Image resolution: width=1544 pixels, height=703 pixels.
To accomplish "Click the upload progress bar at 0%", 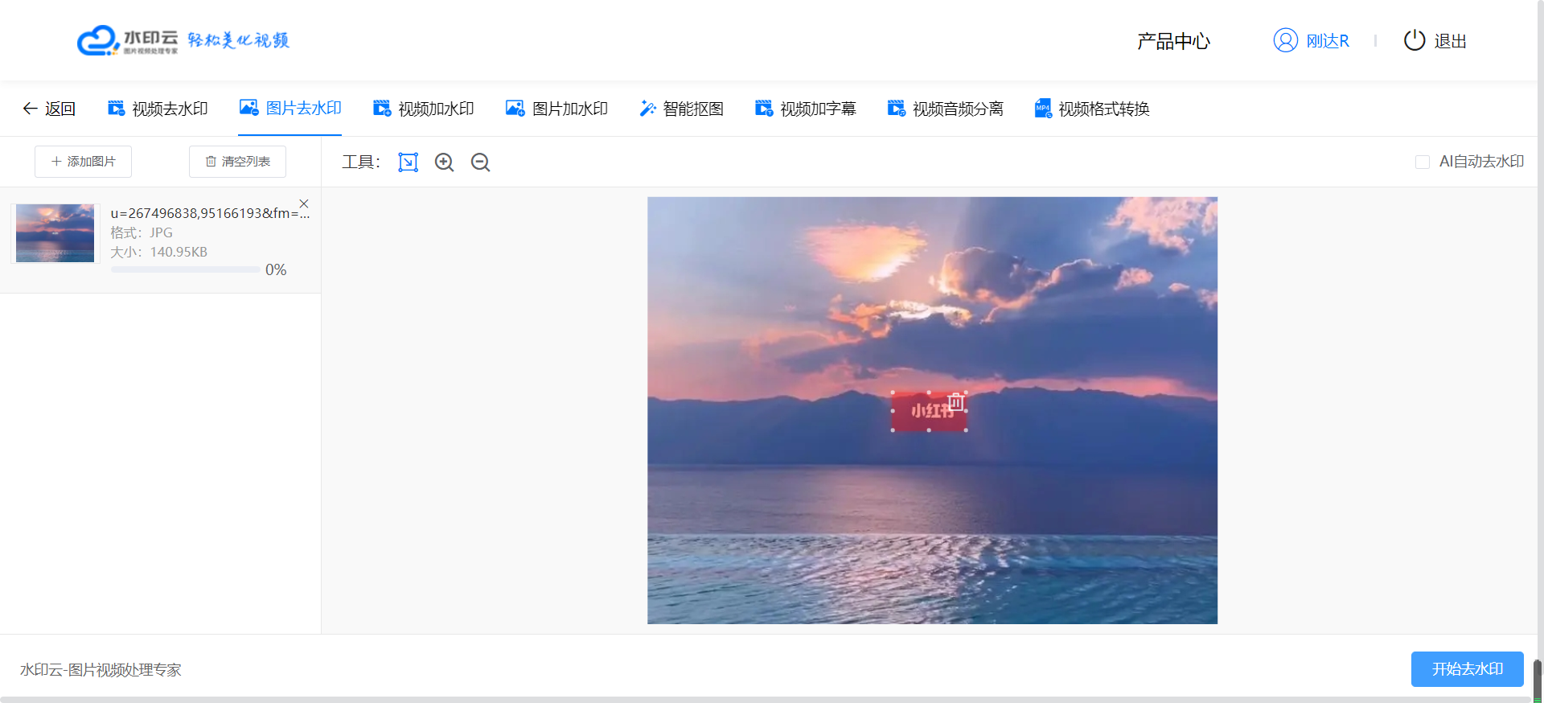I will tap(185, 270).
